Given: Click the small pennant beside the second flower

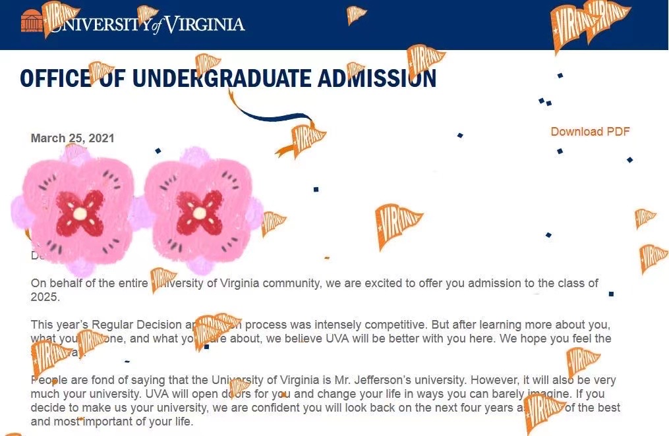Looking at the screenshot, I should click(272, 223).
